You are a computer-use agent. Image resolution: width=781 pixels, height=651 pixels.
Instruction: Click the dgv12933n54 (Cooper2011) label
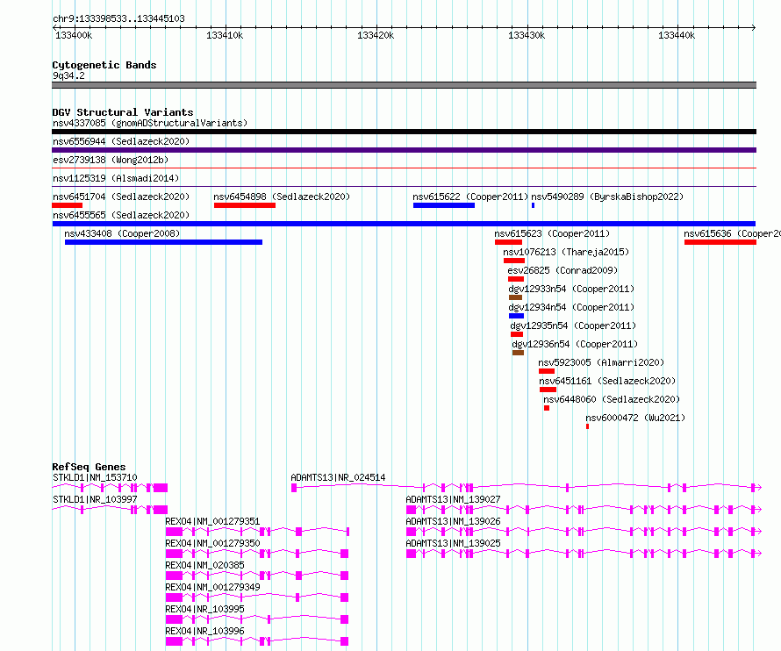571,289
